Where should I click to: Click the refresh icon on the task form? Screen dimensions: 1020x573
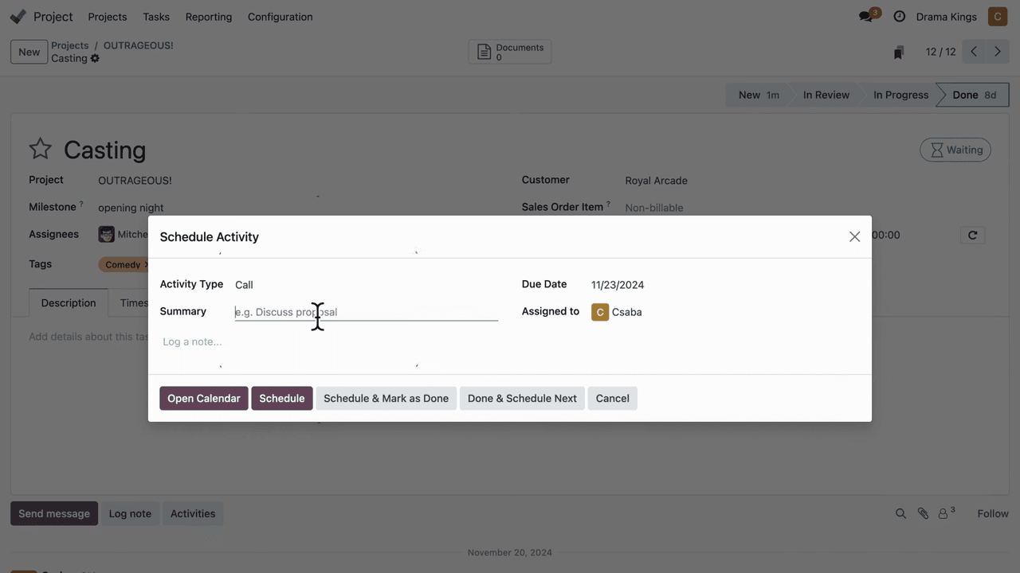coord(972,235)
